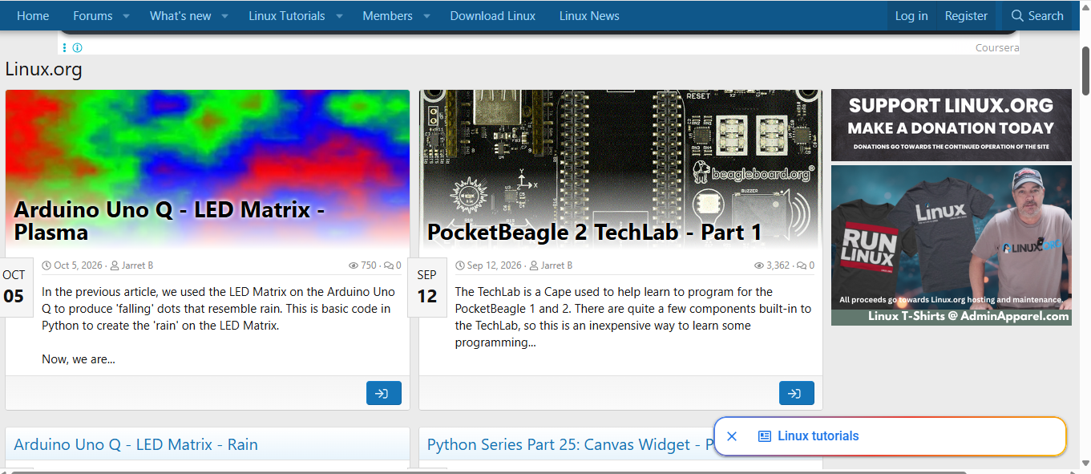
Task: Close the Linux tutorials popup with X
Action: click(x=732, y=436)
